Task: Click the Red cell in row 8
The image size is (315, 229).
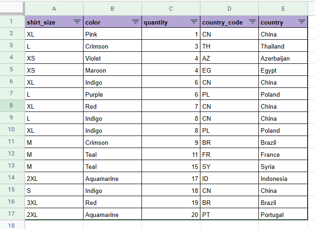Action: (x=112, y=106)
